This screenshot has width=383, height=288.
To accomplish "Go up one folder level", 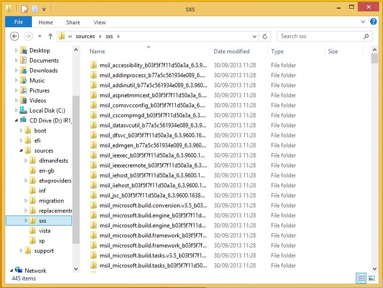I will click(x=50, y=36).
